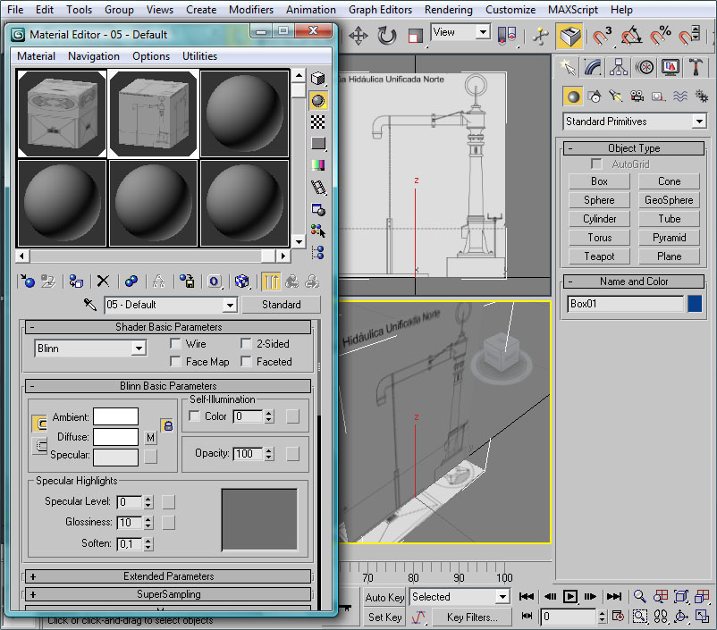Switch to the Utilities hammer panel
The image size is (717, 630).
point(696,67)
